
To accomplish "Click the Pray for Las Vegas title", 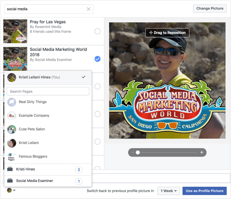I will (x=48, y=22).
